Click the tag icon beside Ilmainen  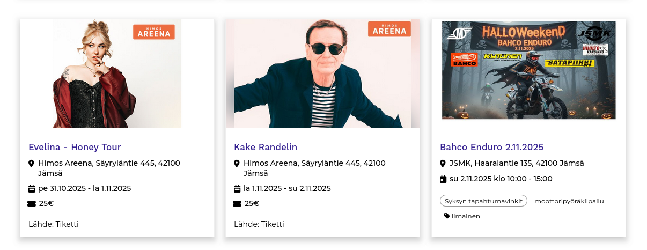447,216
